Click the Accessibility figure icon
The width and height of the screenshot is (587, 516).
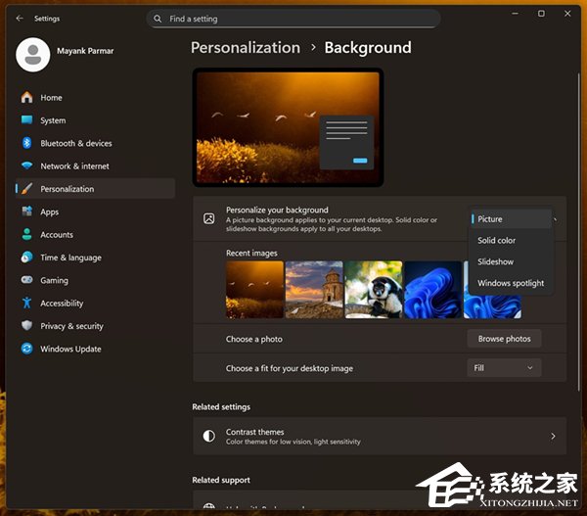pos(27,303)
